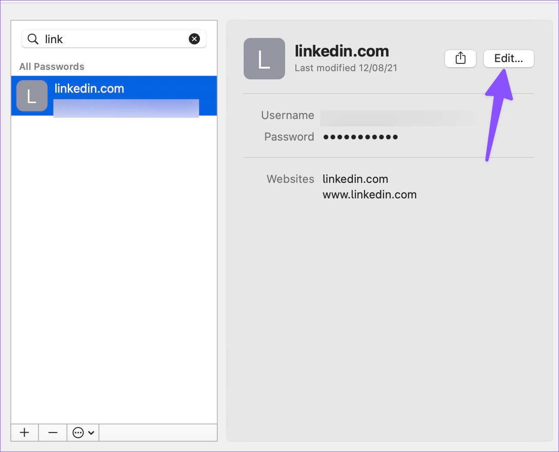Open Edit for linkedin.com
This screenshot has width=559, height=452.
pyautogui.click(x=508, y=58)
